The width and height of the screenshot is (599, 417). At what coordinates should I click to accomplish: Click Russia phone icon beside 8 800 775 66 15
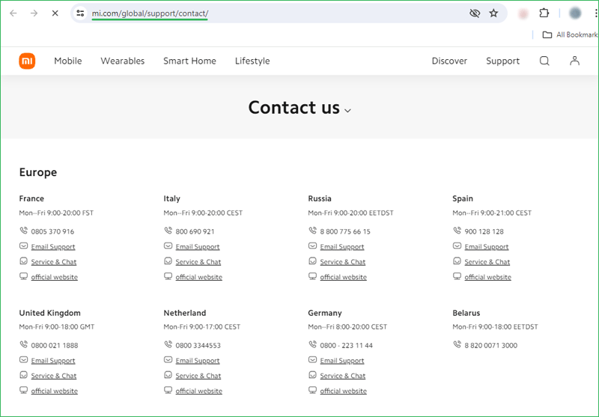312,231
